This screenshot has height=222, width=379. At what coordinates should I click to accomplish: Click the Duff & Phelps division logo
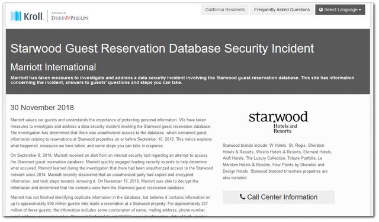pyautogui.click(x=70, y=16)
